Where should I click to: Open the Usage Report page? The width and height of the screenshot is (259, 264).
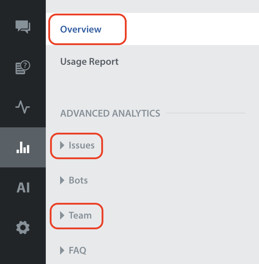point(89,62)
